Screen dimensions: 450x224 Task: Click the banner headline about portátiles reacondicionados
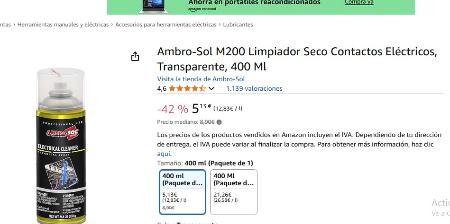tap(254, 2)
